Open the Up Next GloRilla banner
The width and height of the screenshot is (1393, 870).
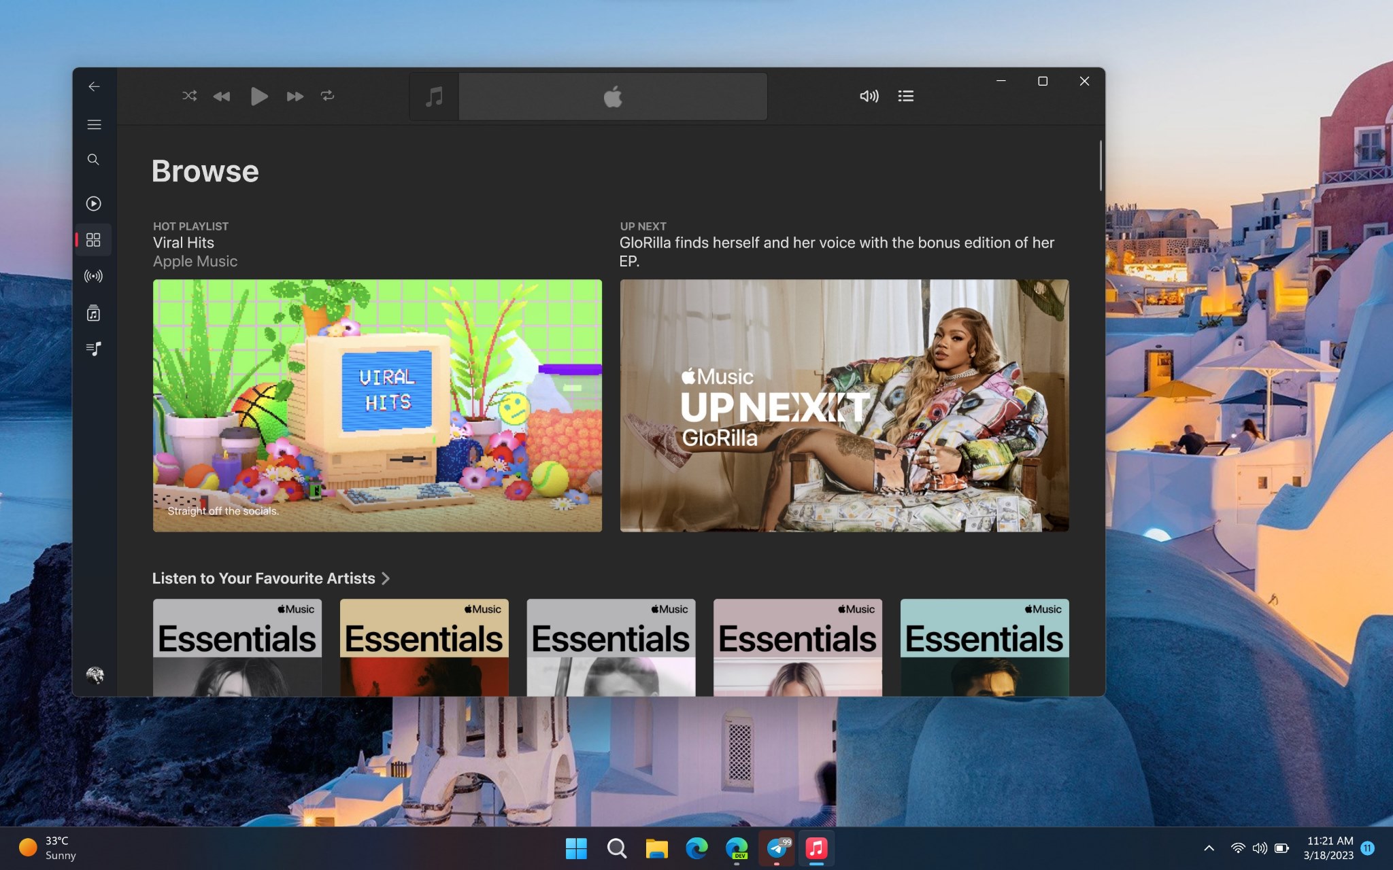pyautogui.click(x=844, y=406)
